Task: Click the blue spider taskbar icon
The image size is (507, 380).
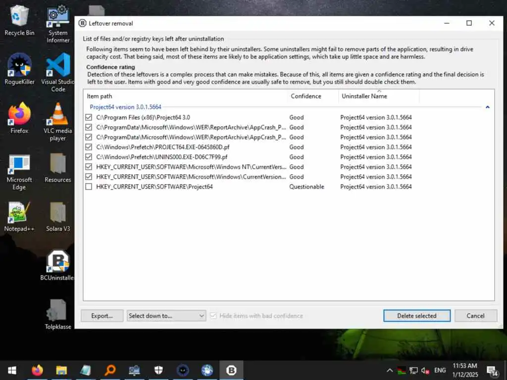Action: pos(207,370)
